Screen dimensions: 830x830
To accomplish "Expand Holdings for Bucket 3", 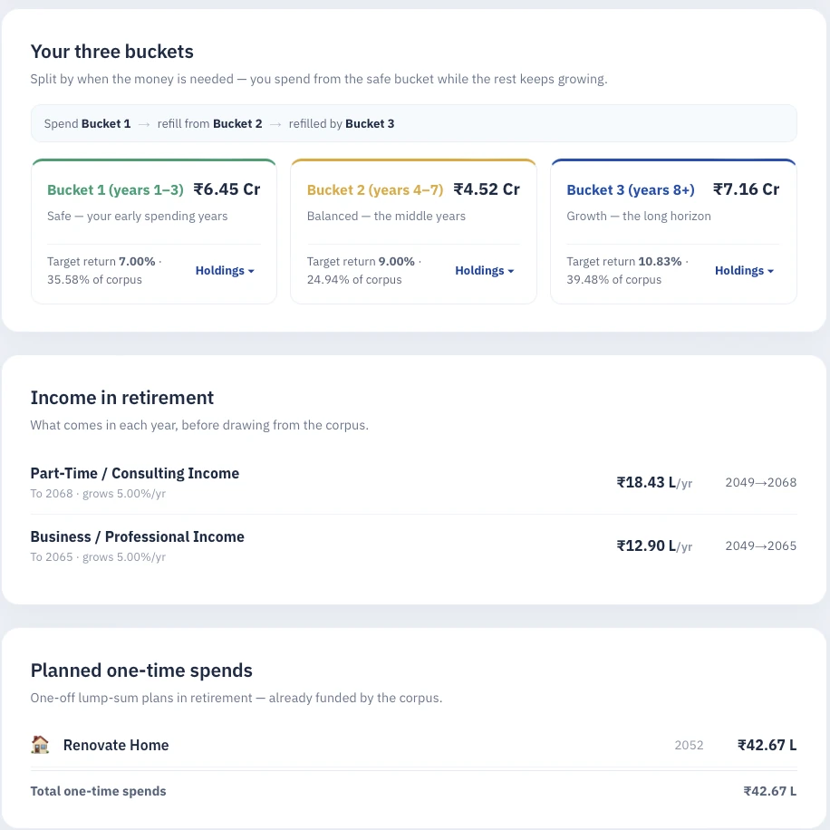I will (x=744, y=271).
